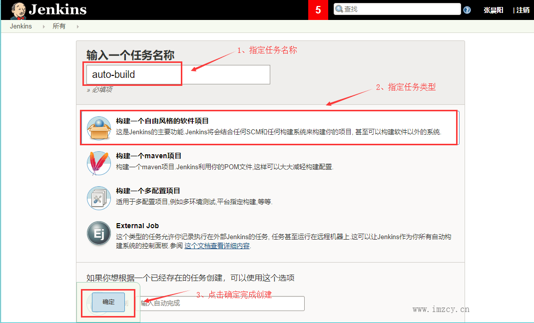Click the Jenkins wordmark in the header
534x323 pixels.
tap(57, 10)
